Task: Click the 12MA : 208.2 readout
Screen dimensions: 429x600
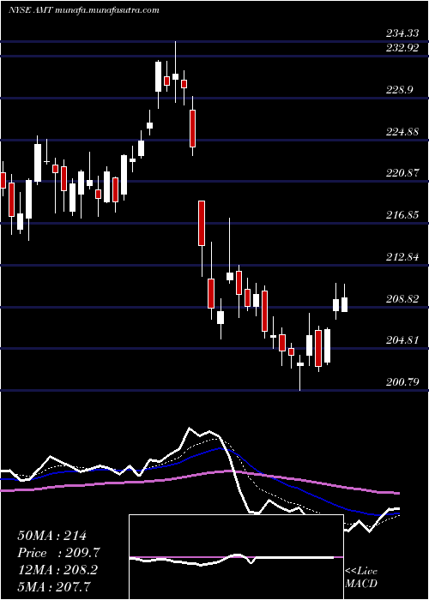Action: point(57,570)
